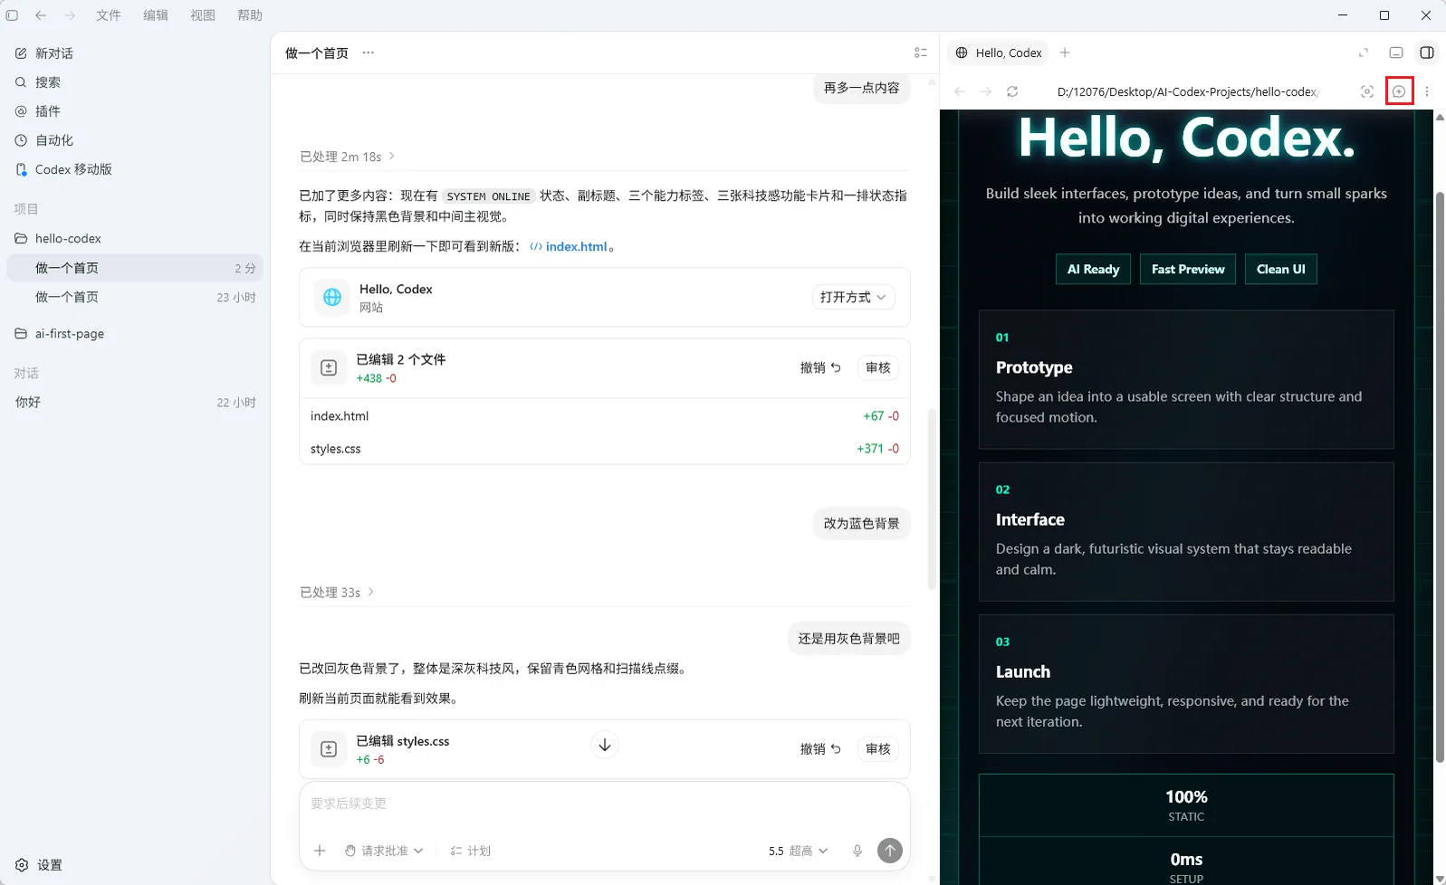Toggle the sidebar panel icon at top-left
The width and height of the screenshot is (1446, 885).
12,15
